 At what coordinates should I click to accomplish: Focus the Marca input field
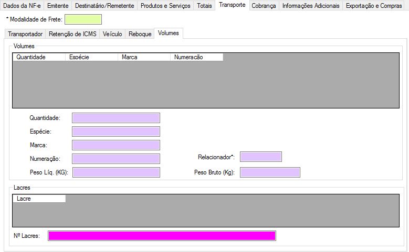(x=116, y=145)
